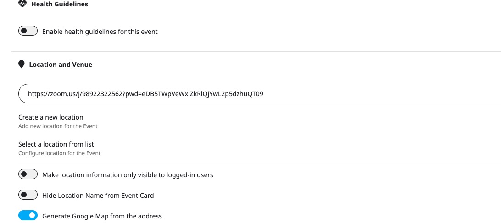501x223 pixels.
Task: Turn on Hide Location Name from Event Card
Action: [28, 195]
